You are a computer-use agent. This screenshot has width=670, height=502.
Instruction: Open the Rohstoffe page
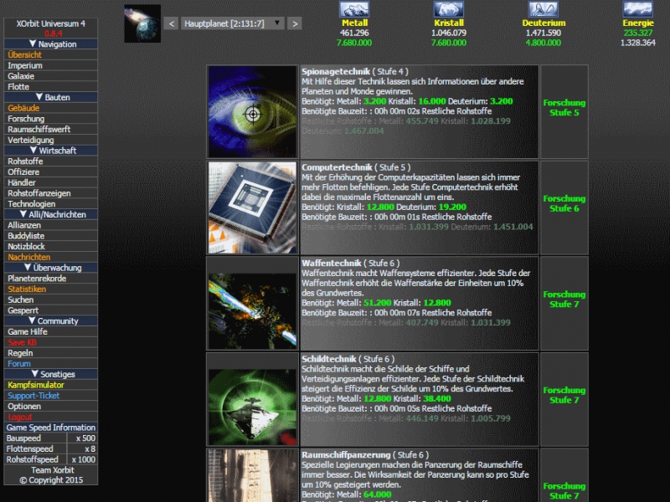tap(25, 161)
